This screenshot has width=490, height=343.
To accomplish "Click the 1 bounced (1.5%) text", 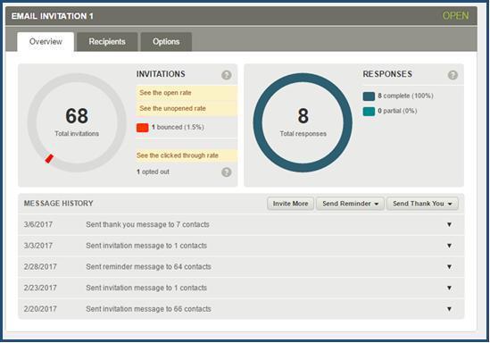I will pos(178,127).
